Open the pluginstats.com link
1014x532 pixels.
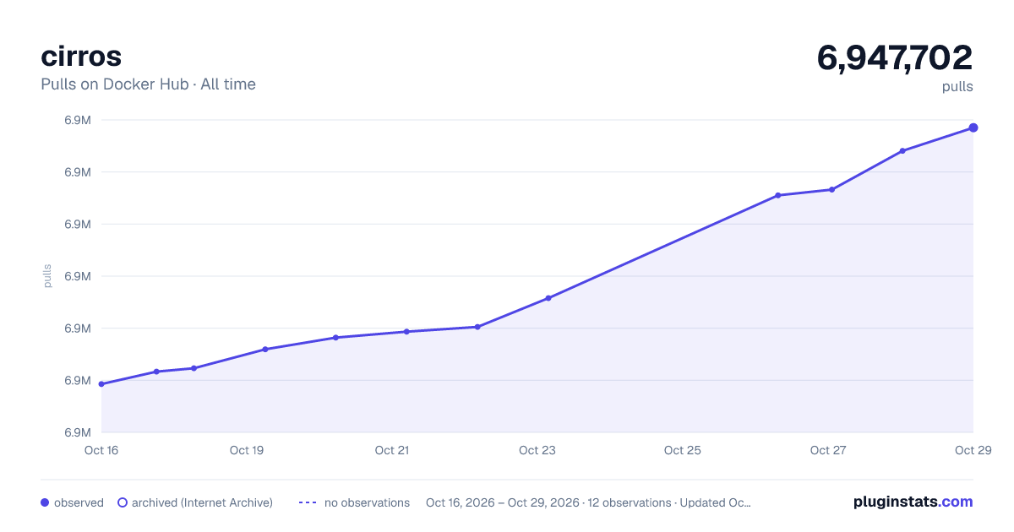coord(913,502)
